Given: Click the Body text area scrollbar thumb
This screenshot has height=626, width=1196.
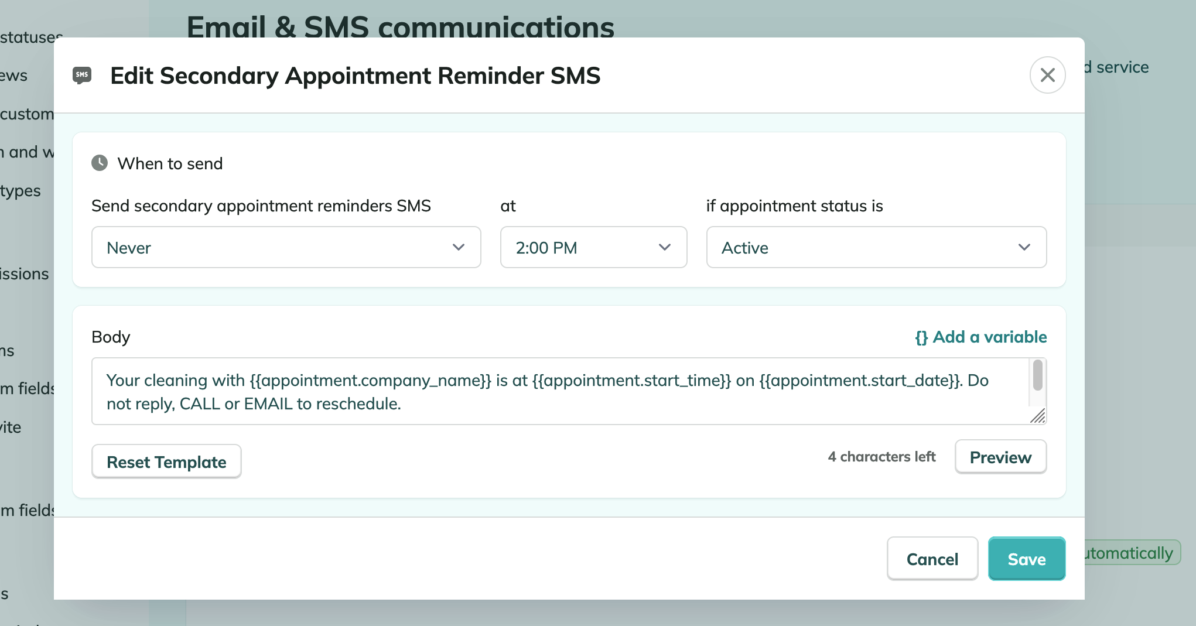Looking at the screenshot, I should pyautogui.click(x=1038, y=375).
